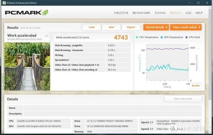Minimize the PCMark 8 window
The image size is (213, 135).
(190, 3)
